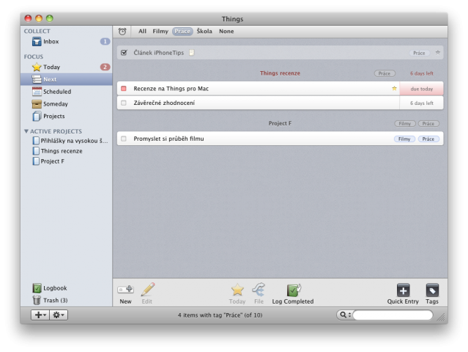Click the Inbox count badge

pos(105,42)
